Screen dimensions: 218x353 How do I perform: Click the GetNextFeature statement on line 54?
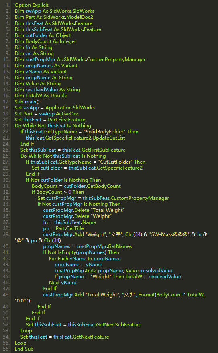[65, 337]
